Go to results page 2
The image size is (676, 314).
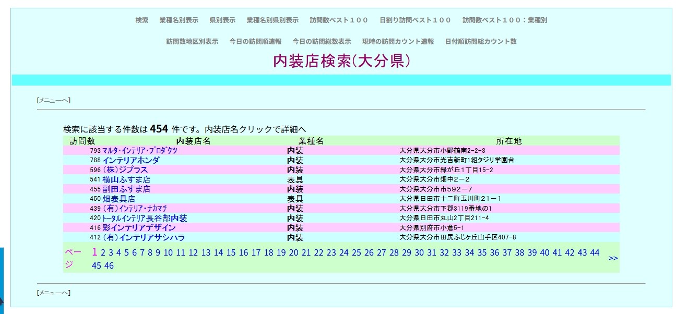click(103, 253)
